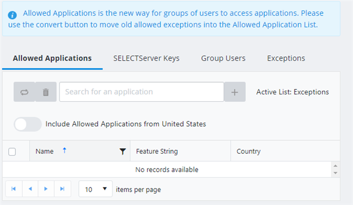This screenshot has height=205, width=353.
Task: Go to last page arrow
Action: coord(62,189)
